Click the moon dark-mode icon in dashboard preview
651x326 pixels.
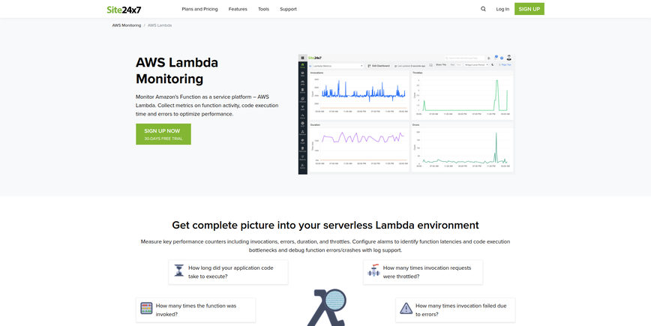click(x=493, y=64)
